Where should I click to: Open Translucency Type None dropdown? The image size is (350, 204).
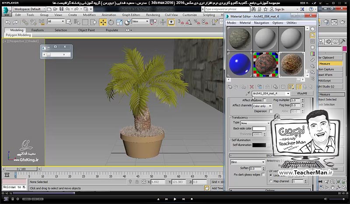pyautogui.click(x=255, y=123)
